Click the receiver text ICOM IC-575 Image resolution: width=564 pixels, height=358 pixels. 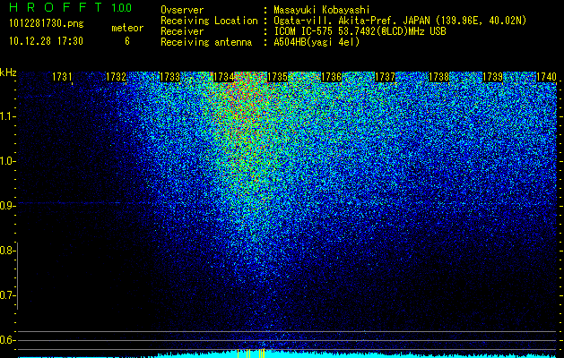tap(303, 31)
